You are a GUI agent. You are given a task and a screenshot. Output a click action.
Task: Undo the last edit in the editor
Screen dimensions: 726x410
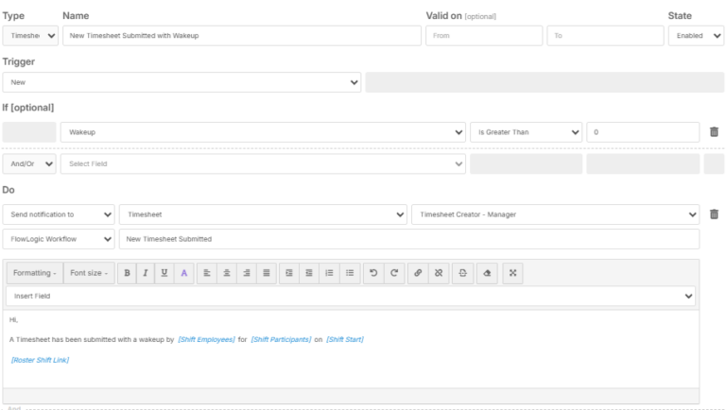point(374,273)
